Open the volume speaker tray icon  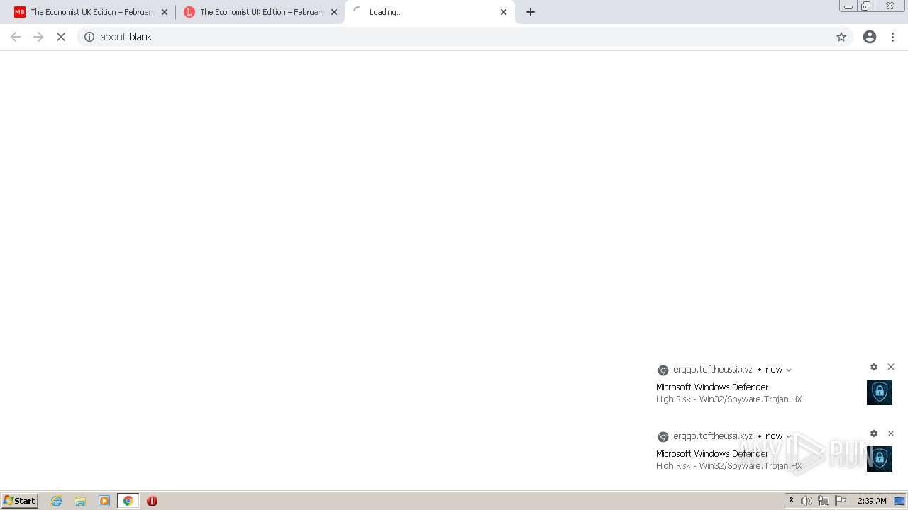point(807,501)
